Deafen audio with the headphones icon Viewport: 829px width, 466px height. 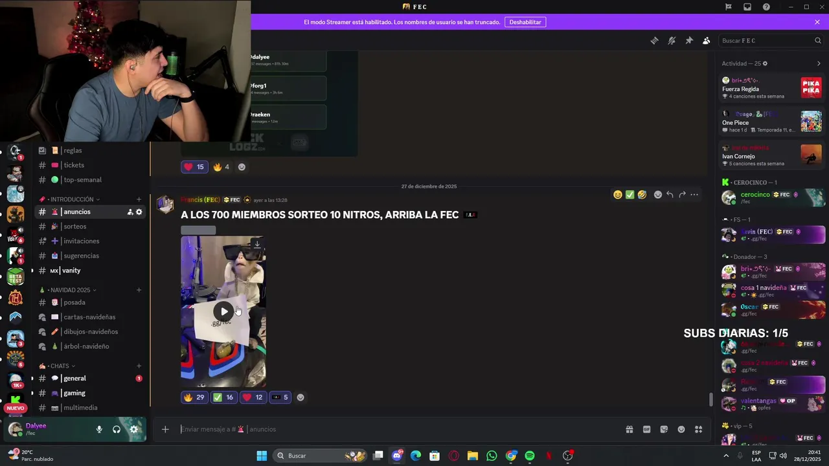click(117, 429)
